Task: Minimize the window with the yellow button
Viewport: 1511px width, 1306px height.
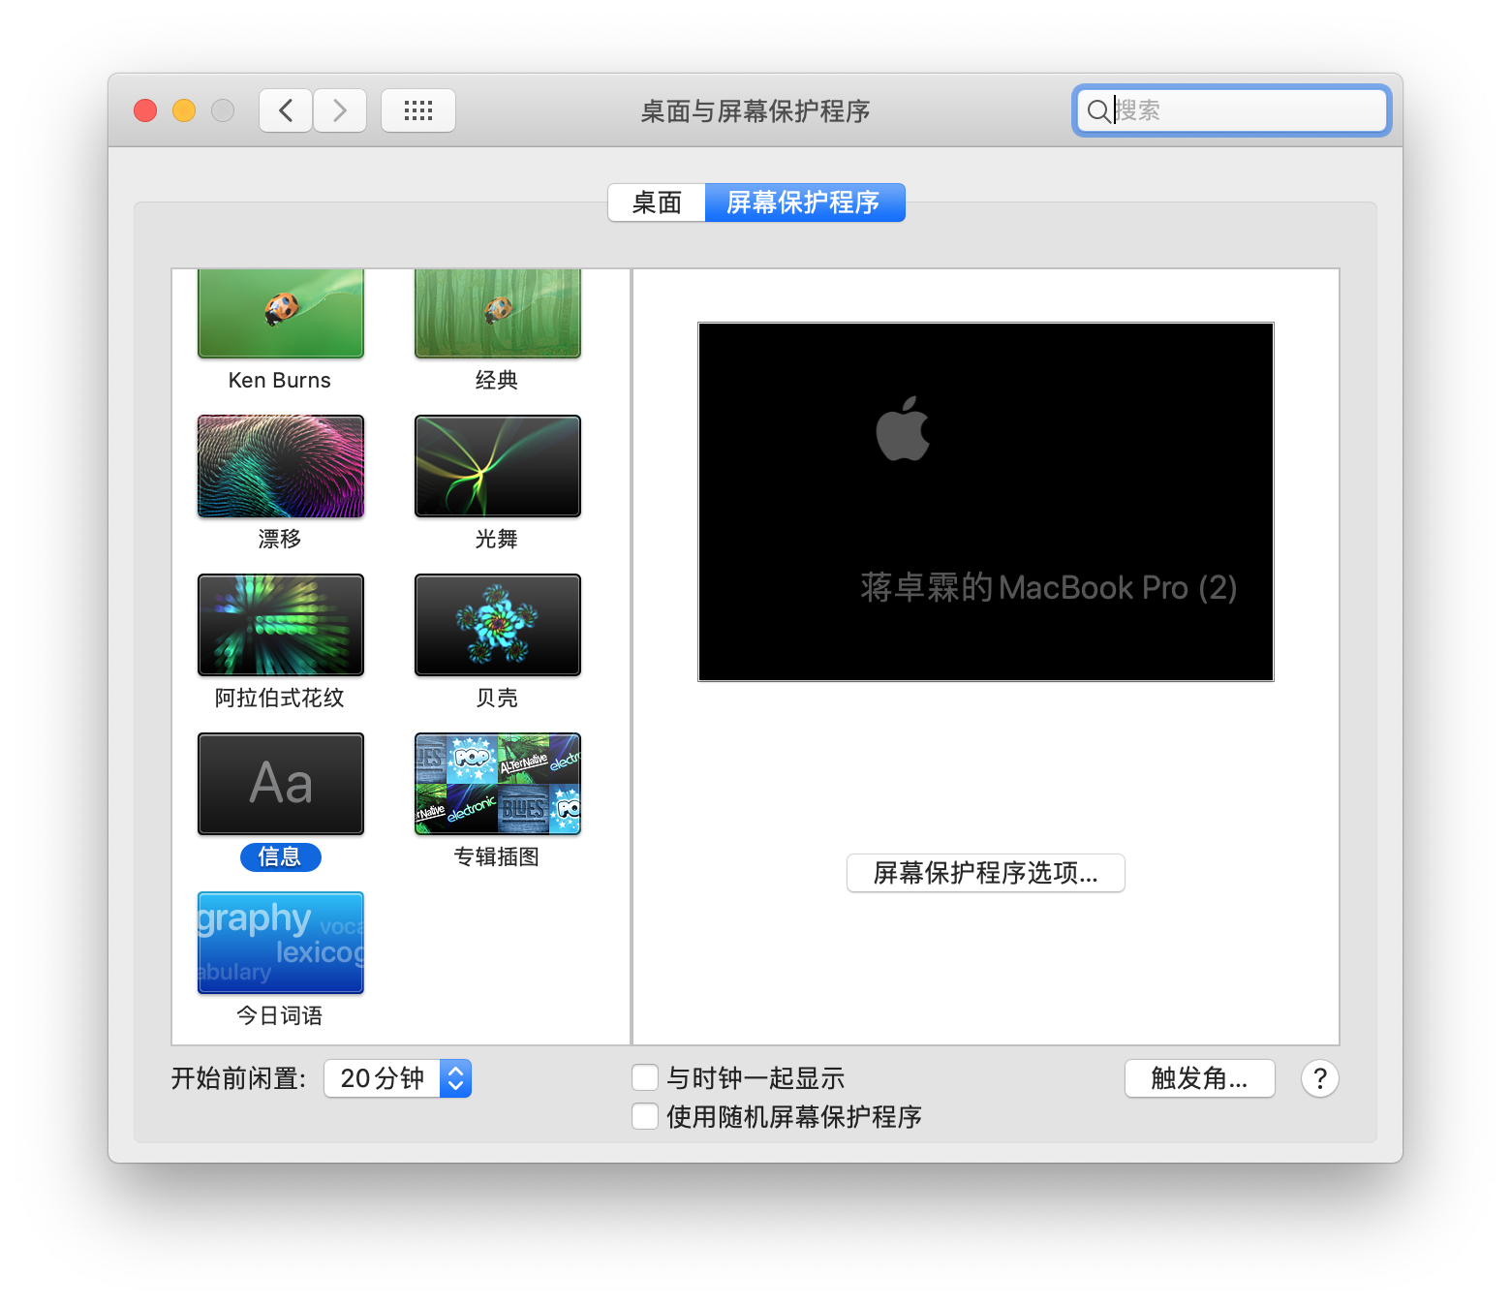Action: click(184, 110)
